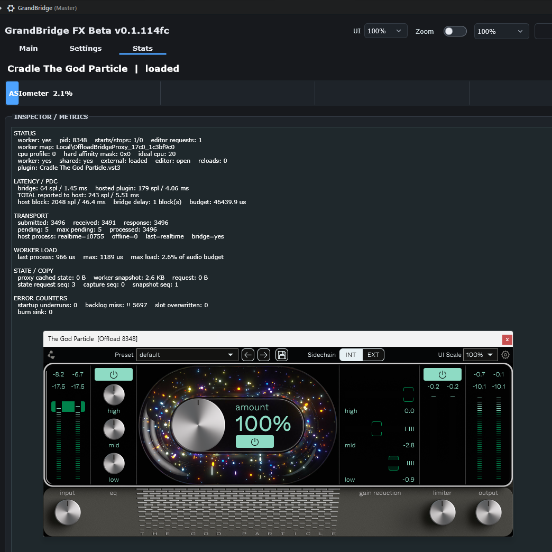Click the mid EQ knob
Image resolution: width=552 pixels, height=552 pixels.
click(114, 429)
